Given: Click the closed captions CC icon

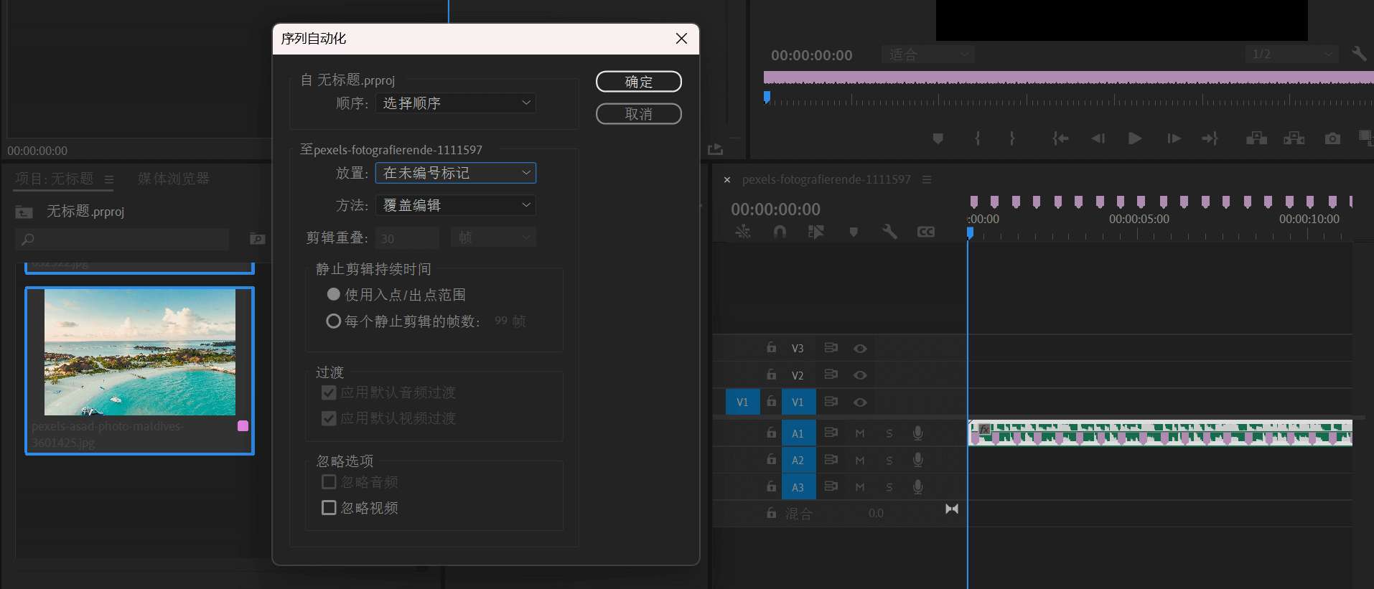Looking at the screenshot, I should 926,232.
